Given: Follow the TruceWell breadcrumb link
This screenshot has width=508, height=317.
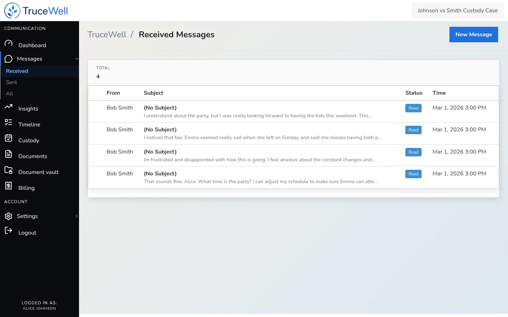Looking at the screenshot, I should pos(107,35).
